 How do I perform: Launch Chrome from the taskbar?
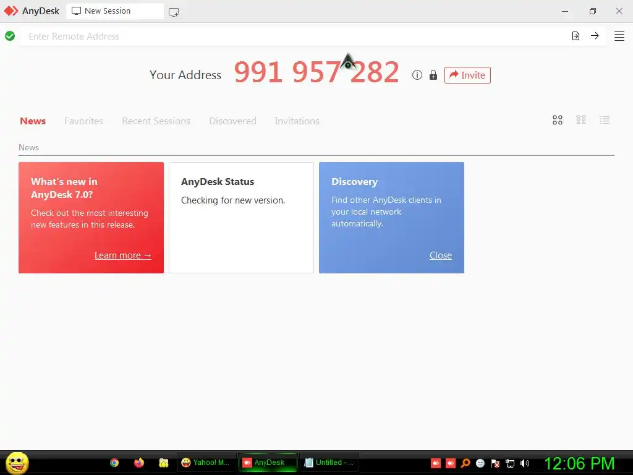tap(114, 463)
